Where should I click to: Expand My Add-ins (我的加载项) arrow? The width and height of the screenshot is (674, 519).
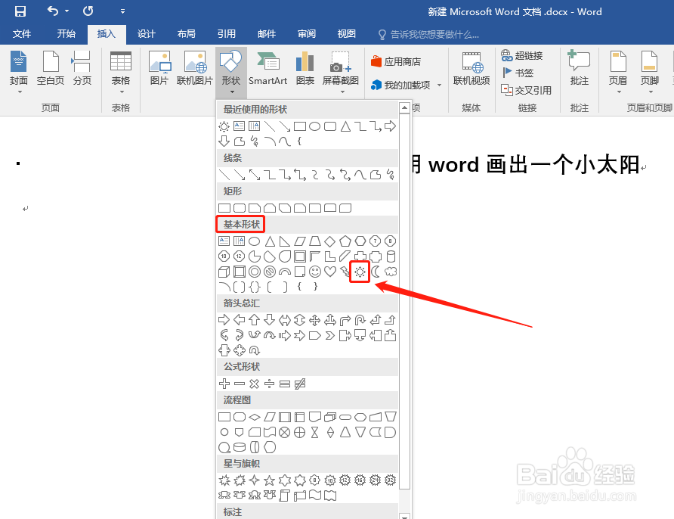click(x=439, y=85)
